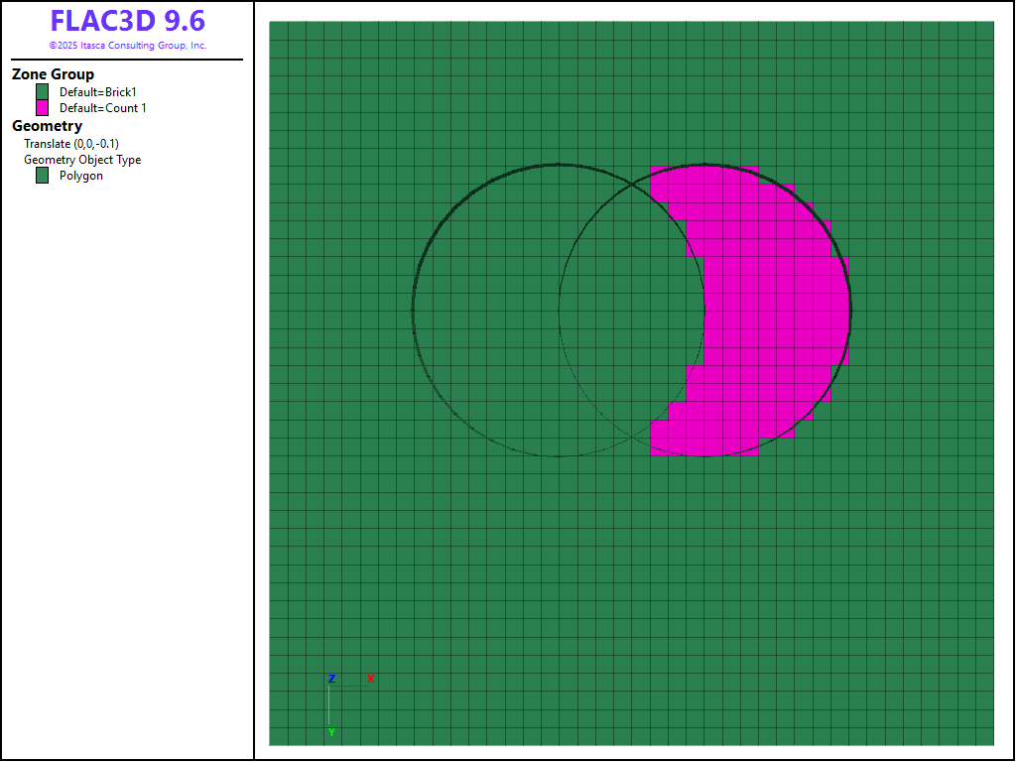This screenshot has width=1016, height=762.
Task: Select the Default=Brick1 legend label
Action: (97, 92)
